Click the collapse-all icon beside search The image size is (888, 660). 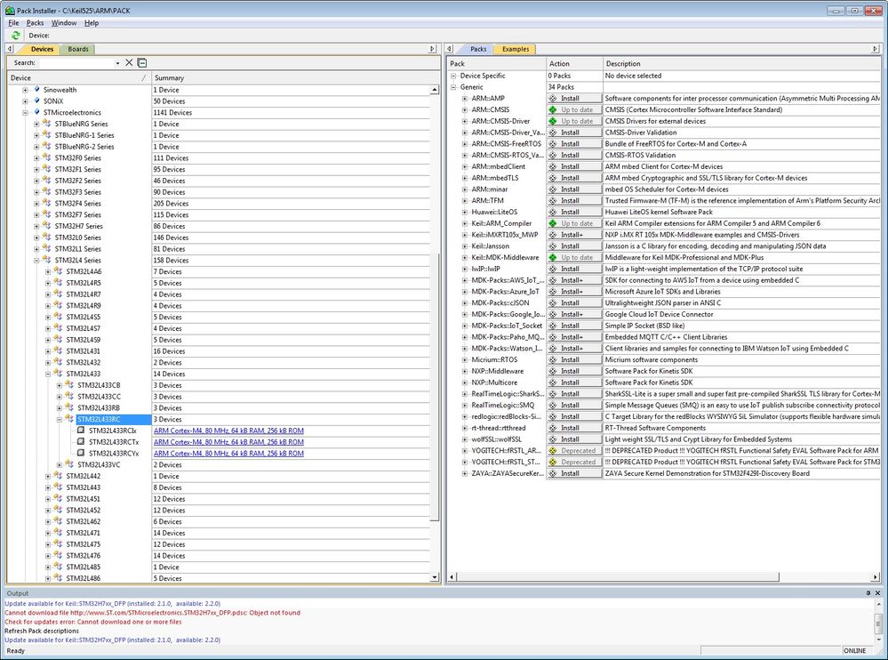point(142,62)
